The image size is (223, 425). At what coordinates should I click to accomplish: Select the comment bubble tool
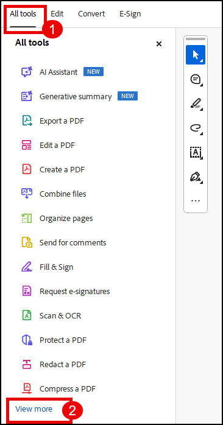[196, 80]
